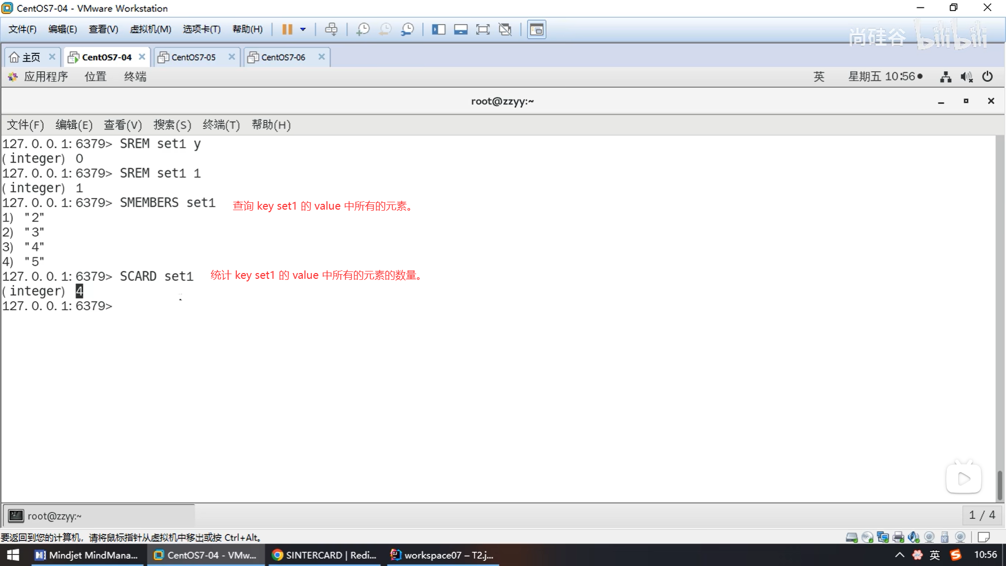Open the snapshot manager icon
This screenshot has width=1006, height=566.
[407, 29]
